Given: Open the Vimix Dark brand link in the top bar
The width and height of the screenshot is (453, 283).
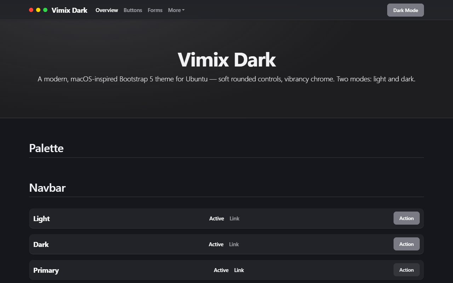Looking at the screenshot, I should [69, 10].
